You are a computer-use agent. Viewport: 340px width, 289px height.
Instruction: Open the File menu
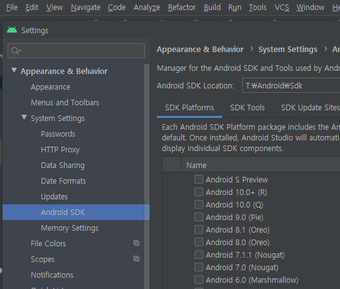(12, 8)
